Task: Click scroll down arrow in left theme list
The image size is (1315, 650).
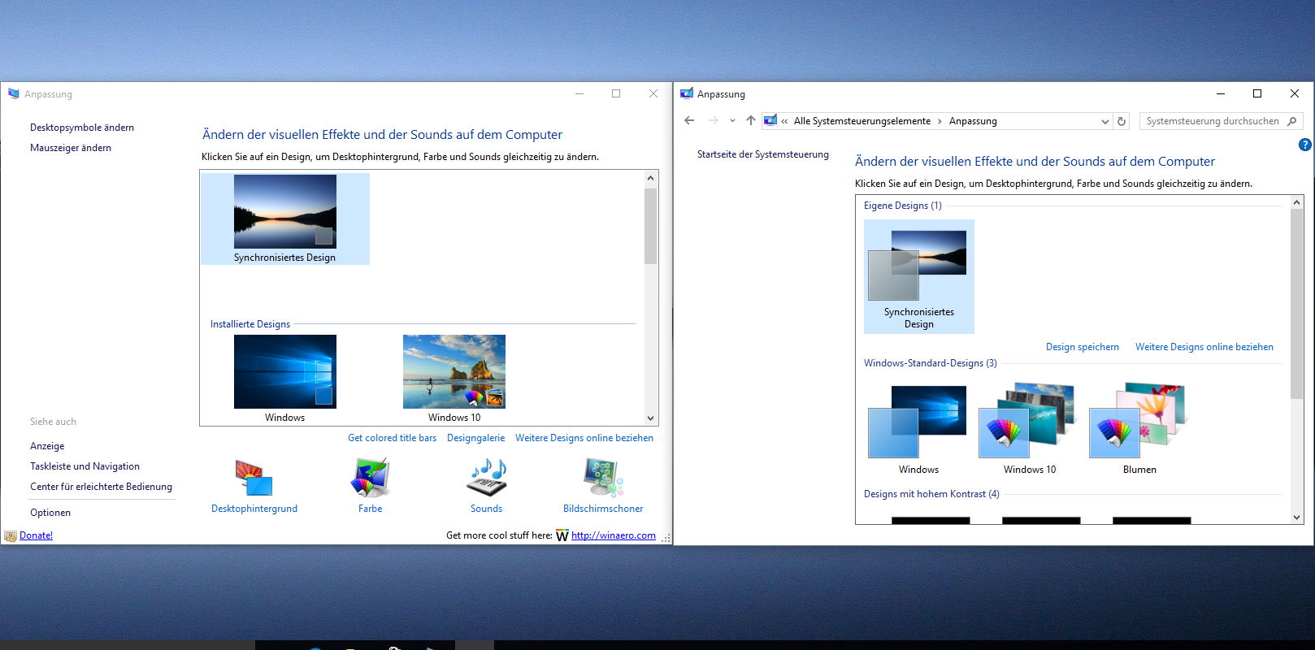Action: [650, 418]
